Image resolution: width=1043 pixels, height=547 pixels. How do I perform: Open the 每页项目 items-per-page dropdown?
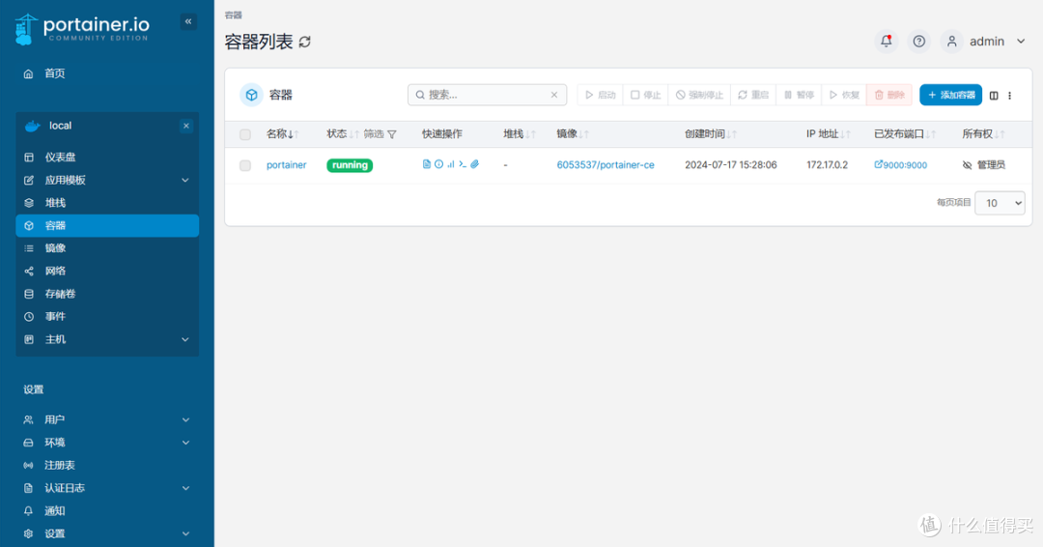tap(1000, 203)
